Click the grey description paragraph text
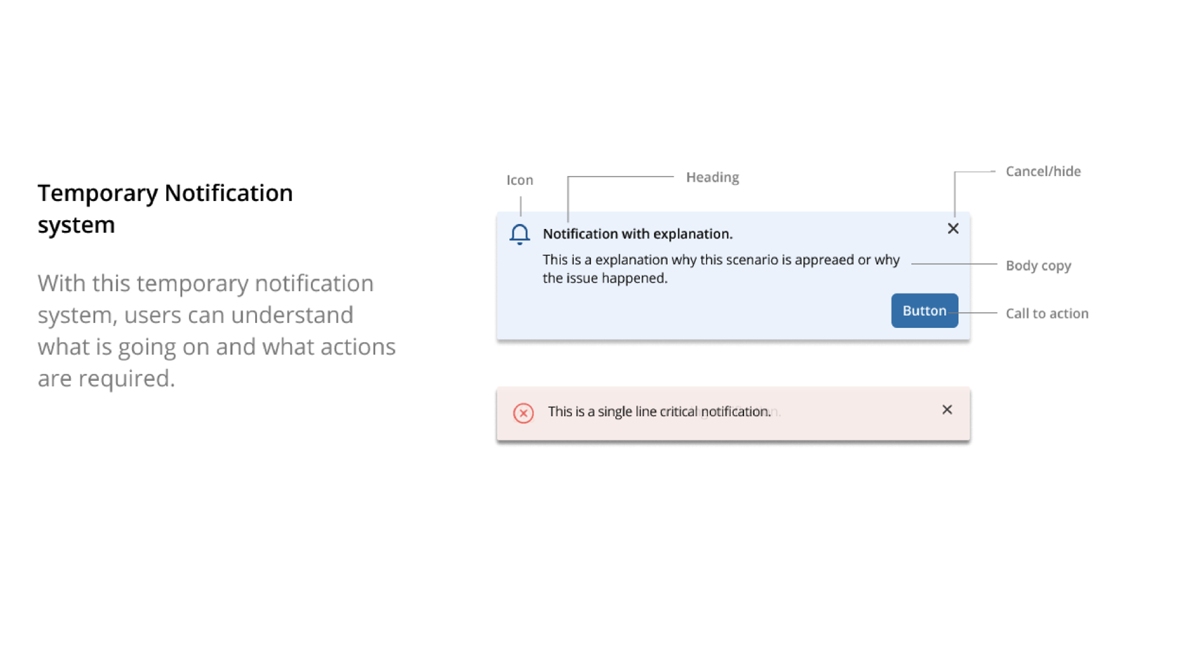 (217, 330)
